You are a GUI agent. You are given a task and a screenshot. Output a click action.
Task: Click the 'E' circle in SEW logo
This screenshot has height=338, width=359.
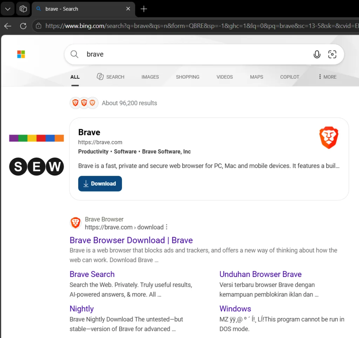(36, 167)
